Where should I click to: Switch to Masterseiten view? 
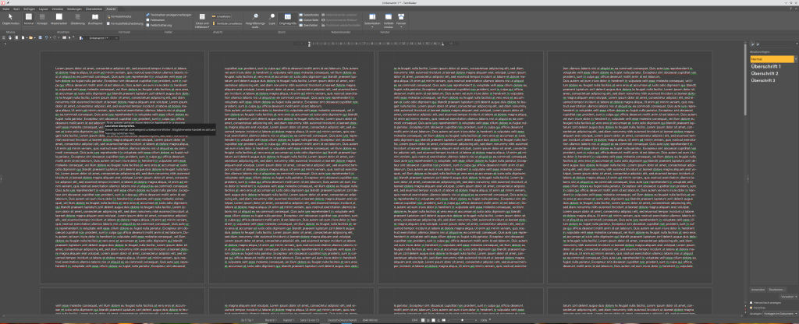point(58,19)
